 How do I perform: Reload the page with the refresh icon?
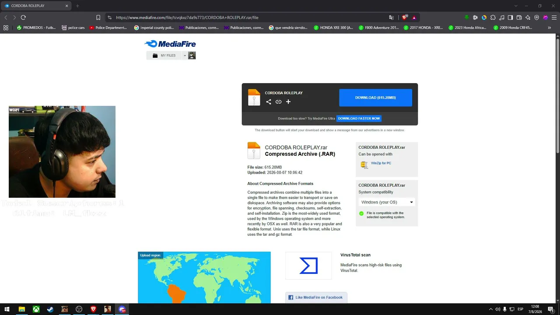tap(23, 17)
